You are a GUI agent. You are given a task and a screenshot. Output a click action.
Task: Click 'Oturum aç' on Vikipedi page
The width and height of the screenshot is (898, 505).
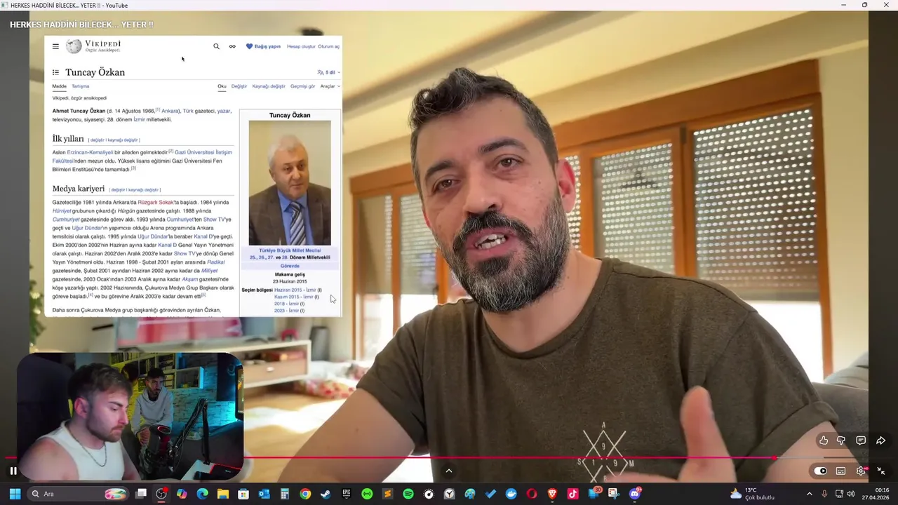329,46
